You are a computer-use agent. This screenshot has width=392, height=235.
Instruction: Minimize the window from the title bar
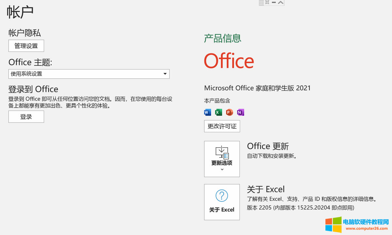pos(274,2)
